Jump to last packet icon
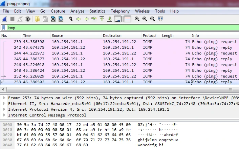239x149 pixels. pyautogui.click(x=110, y=19)
